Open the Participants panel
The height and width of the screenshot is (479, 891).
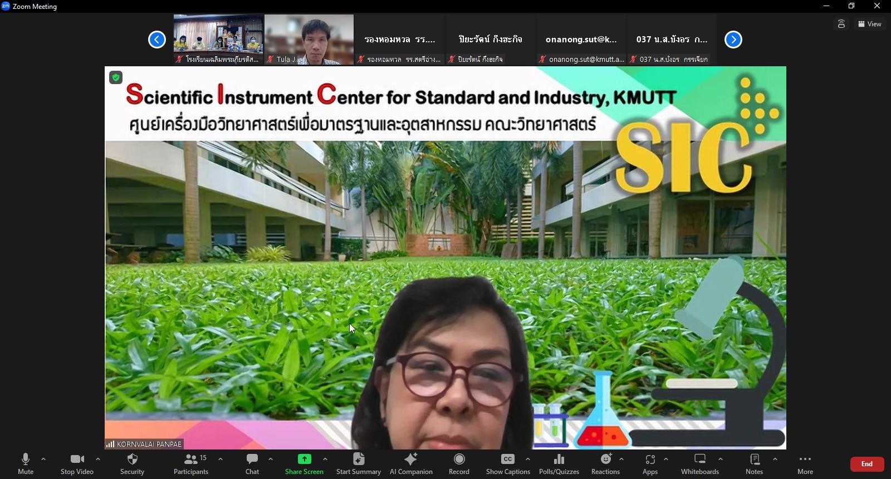click(191, 464)
